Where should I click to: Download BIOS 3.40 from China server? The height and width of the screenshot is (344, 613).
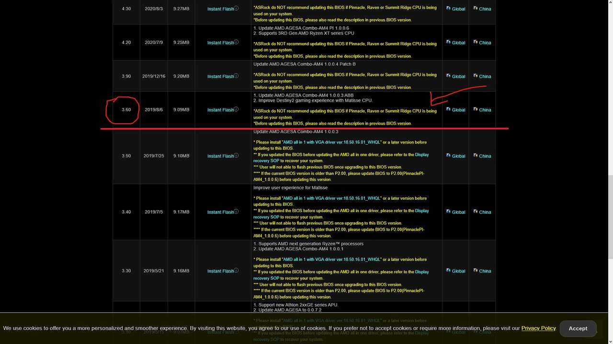pos(482,212)
